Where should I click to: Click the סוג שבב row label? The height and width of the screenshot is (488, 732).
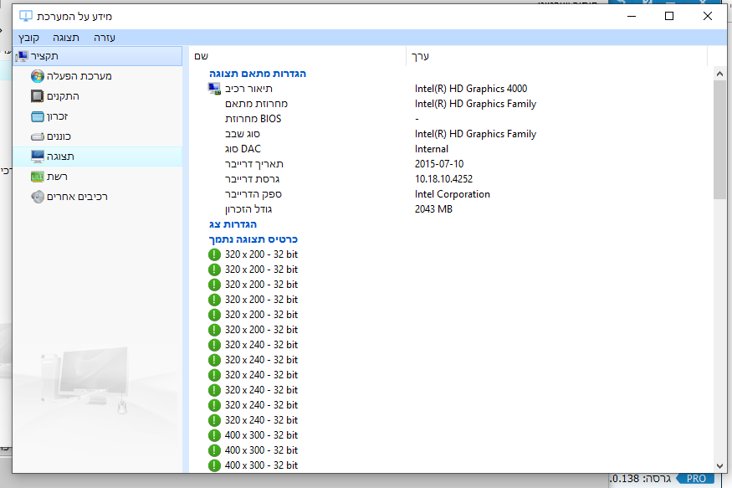(x=243, y=134)
